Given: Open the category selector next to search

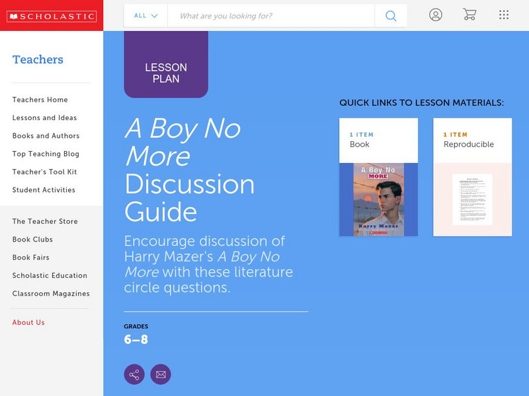Looking at the screenshot, I should tap(144, 15).
